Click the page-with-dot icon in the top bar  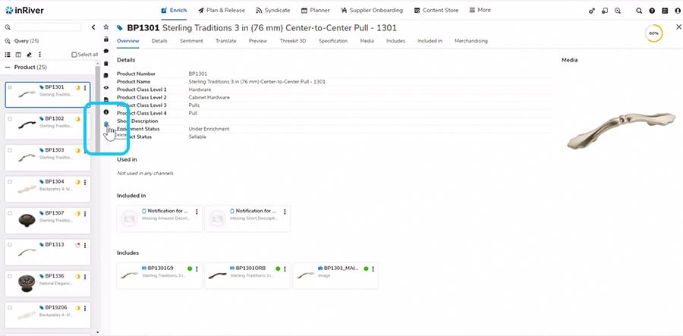pyautogui.click(x=605, y=11)
